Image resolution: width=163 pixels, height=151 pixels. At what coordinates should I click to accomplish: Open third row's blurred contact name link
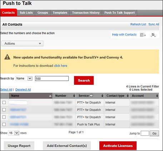point(18,117)
